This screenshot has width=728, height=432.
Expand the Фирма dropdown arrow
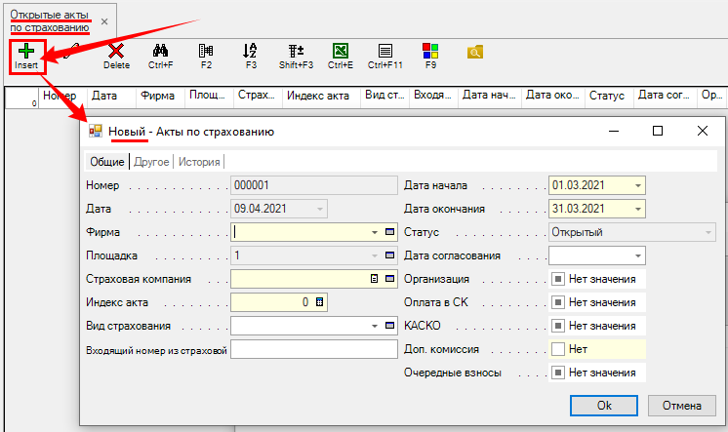(374, 232)
